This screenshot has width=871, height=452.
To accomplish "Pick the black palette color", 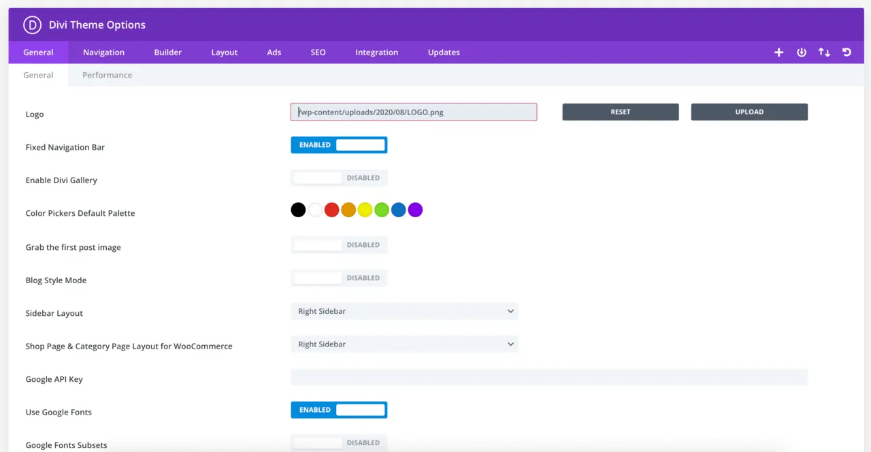I will coord(298,210).
